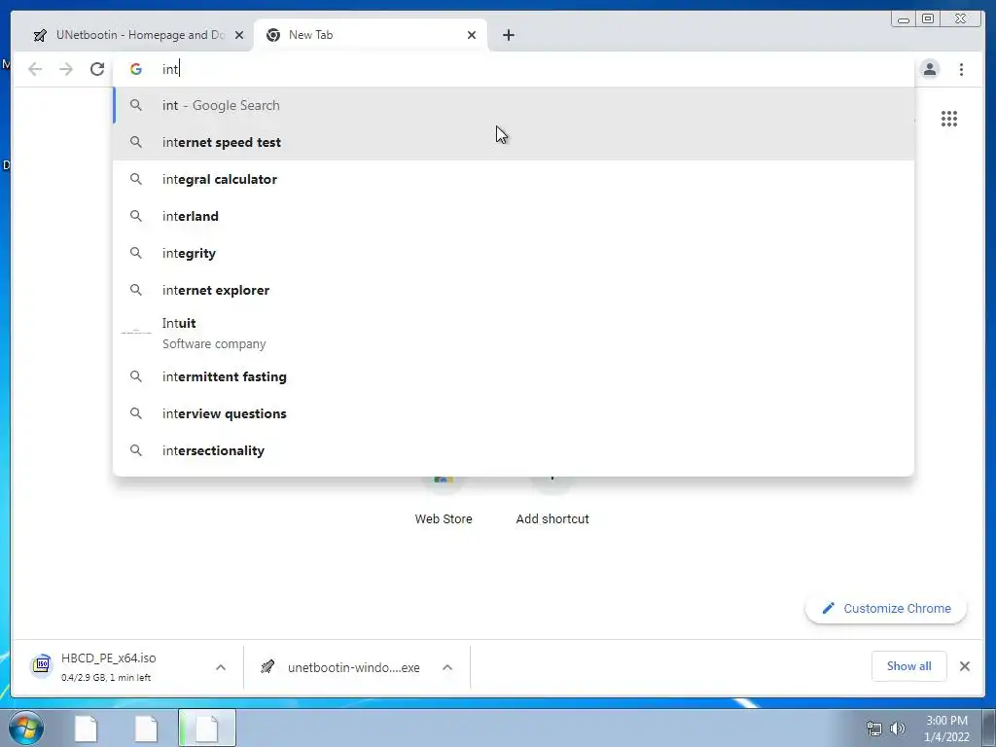
Task: Choose 'integrity' suggestion
Action: click(514, 253)
